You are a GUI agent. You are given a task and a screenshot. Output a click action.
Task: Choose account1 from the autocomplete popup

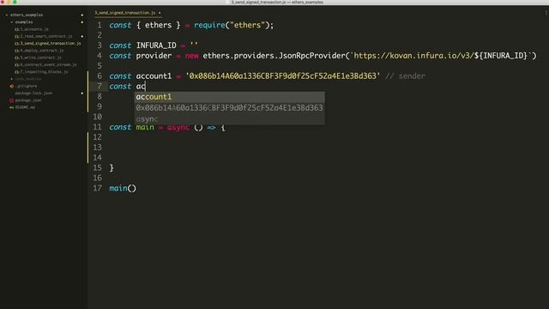pos(229,97)
